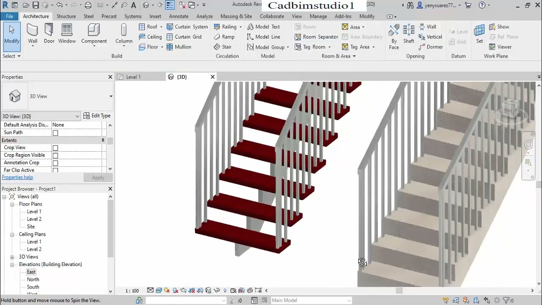Select the Ramp tool
The image size is (542, 305).
click(x=224, y=37)
